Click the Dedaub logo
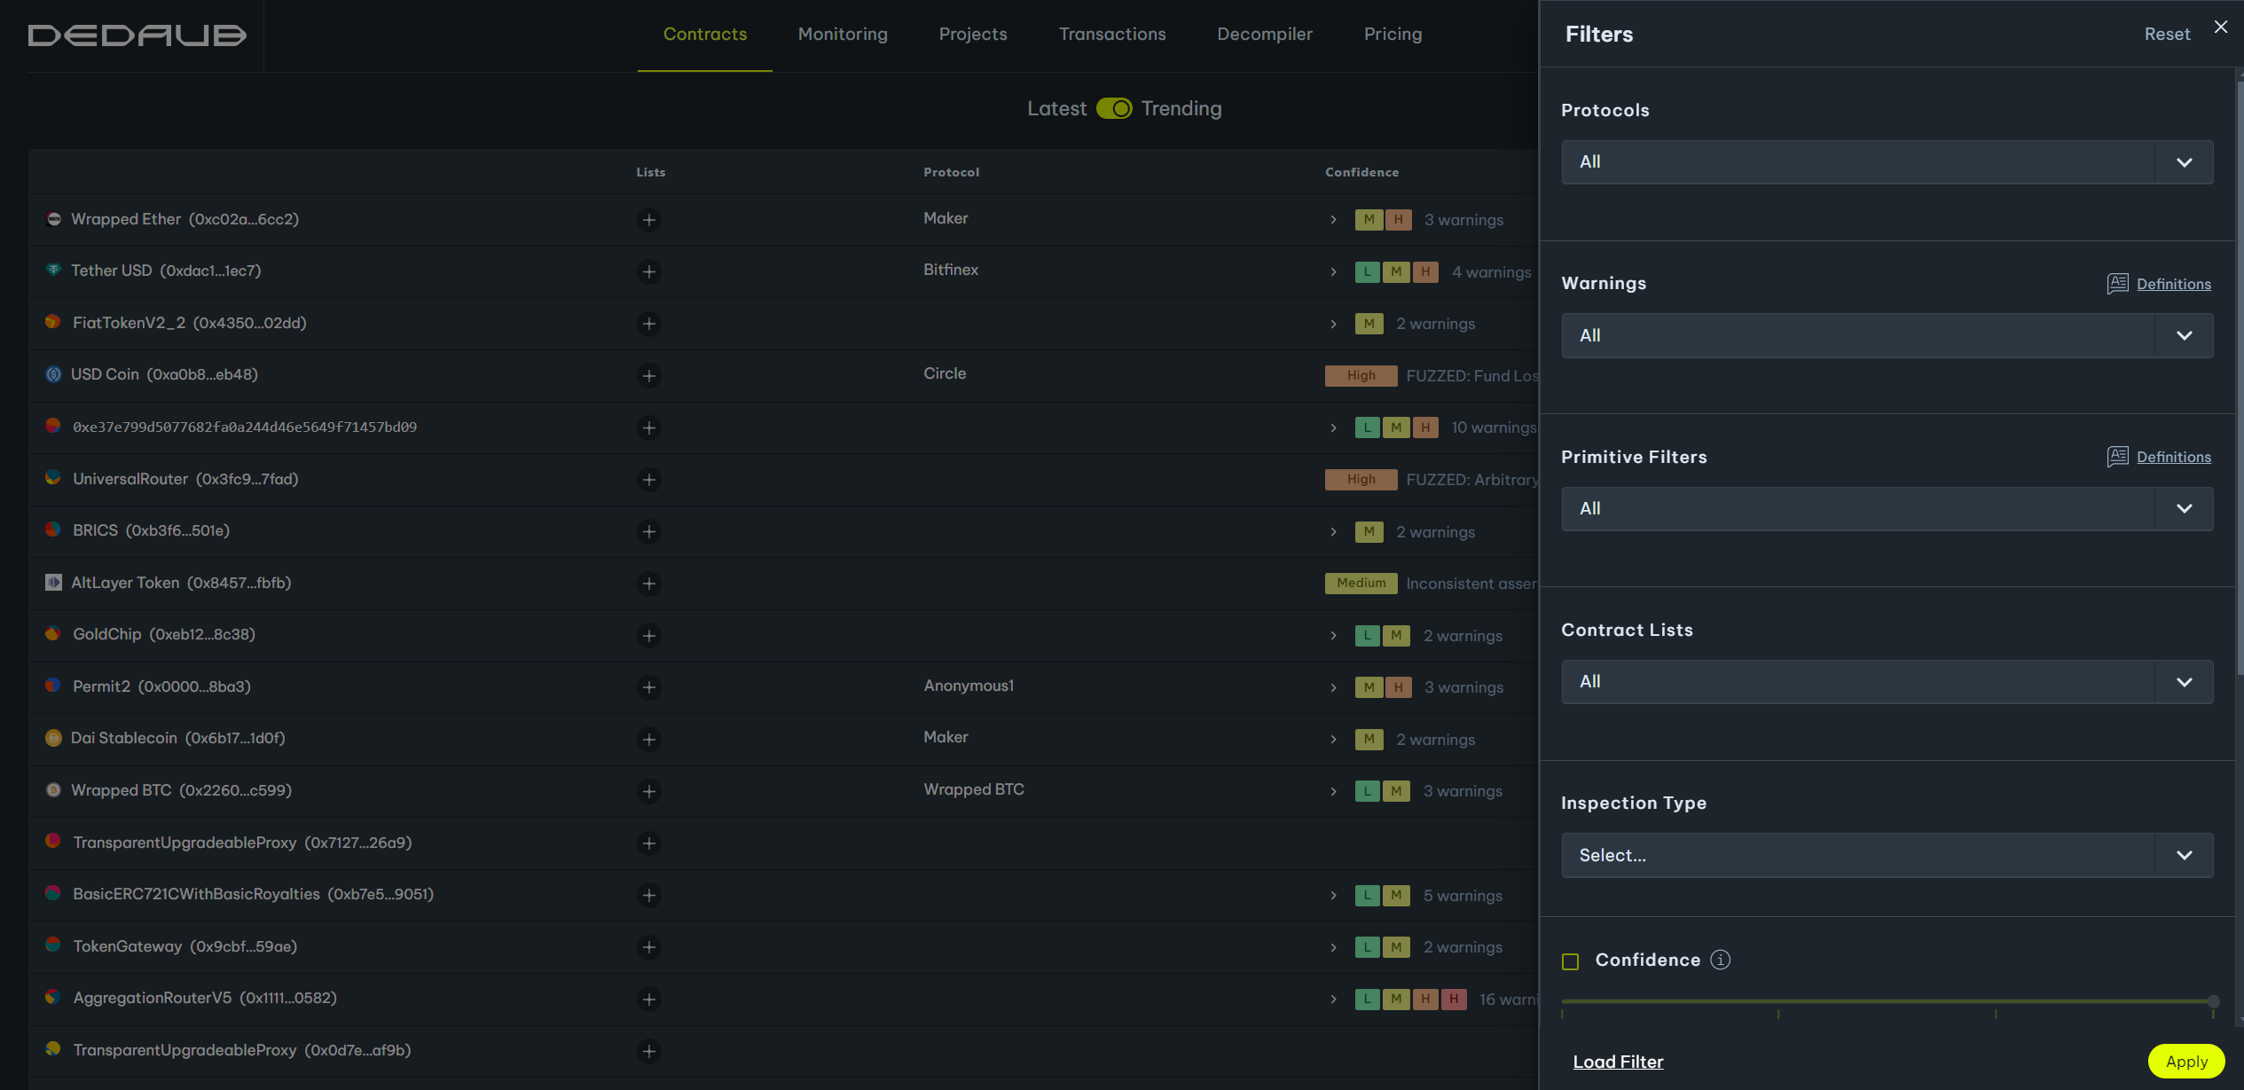This screenshot has height=1090, width=2244. tap(137, 35)
